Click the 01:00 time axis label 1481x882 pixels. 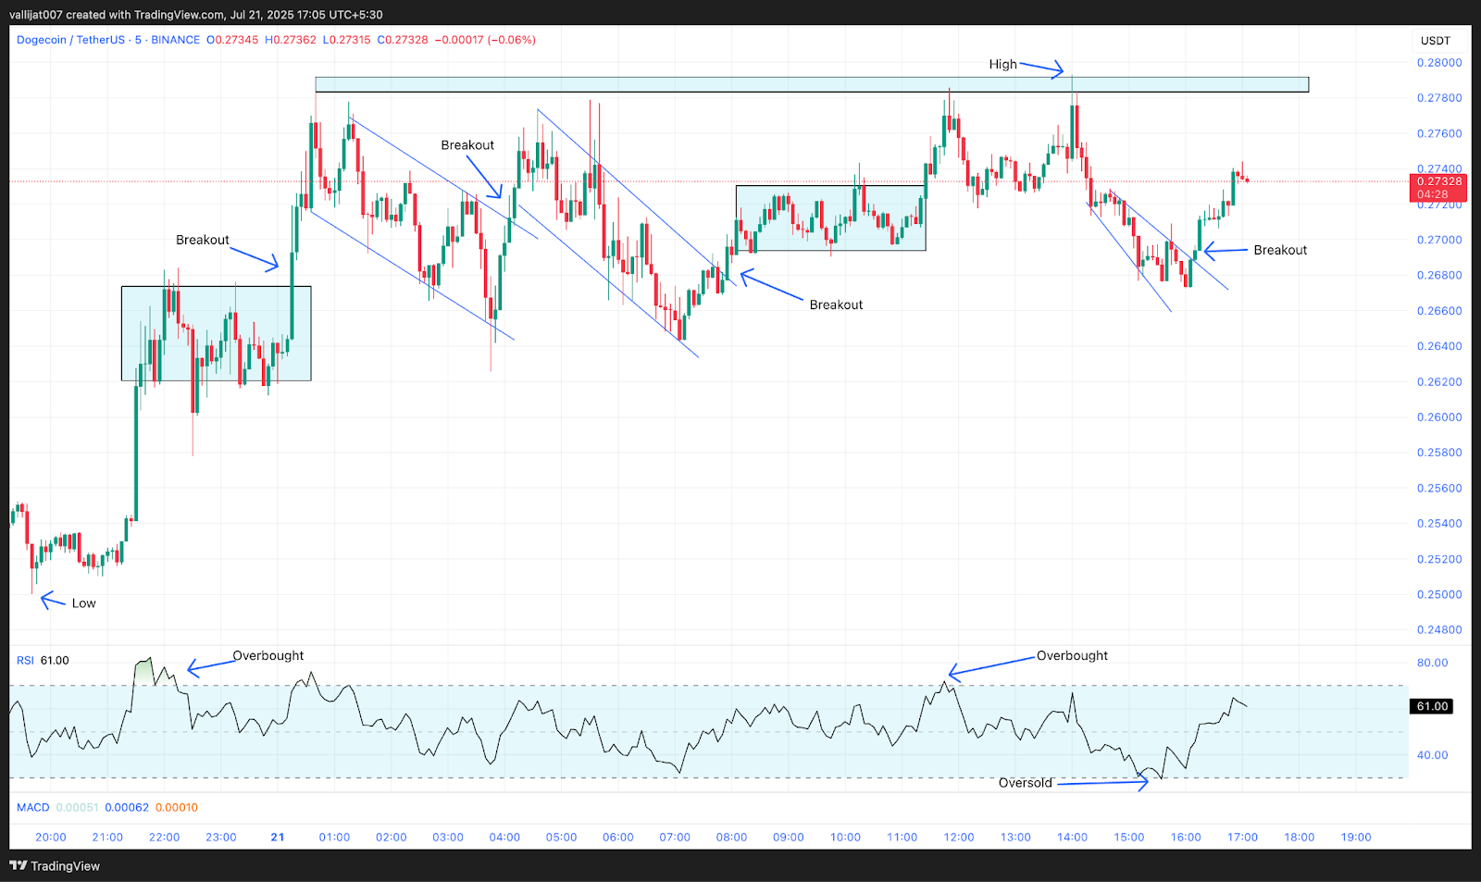(335, 837)
